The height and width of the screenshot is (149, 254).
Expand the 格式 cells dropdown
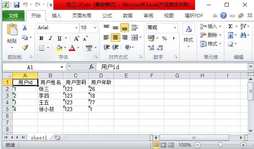(x=220, y=44)
